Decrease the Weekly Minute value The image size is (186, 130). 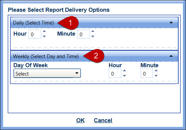(x=156, y=76)
